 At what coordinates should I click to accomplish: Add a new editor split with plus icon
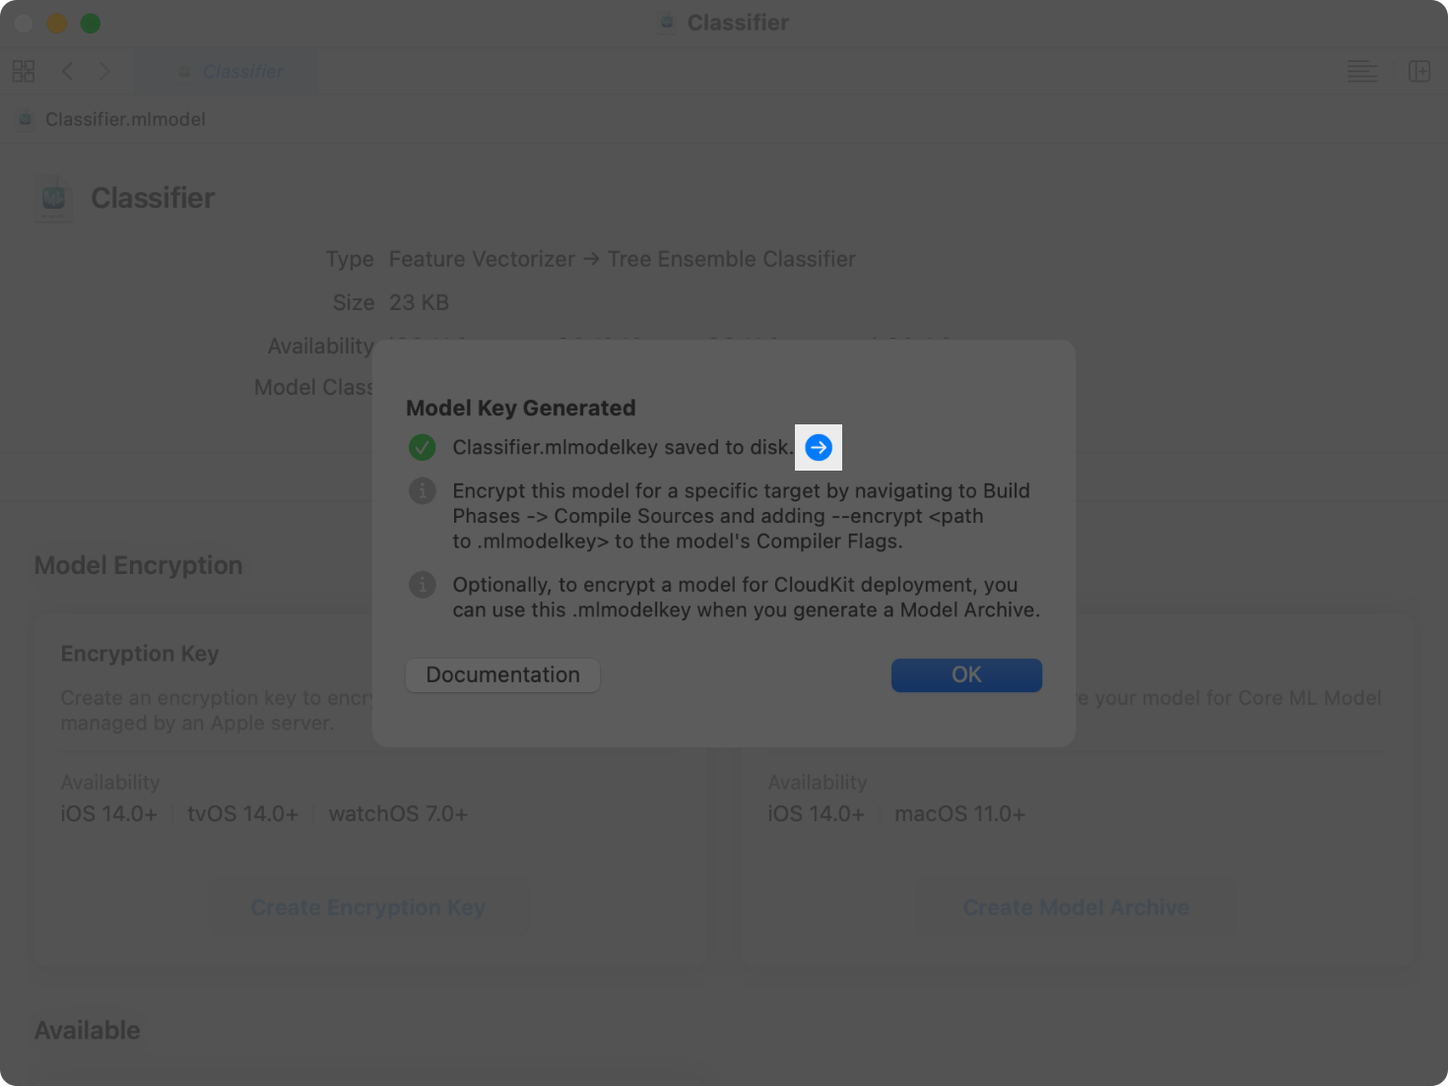[x=1419, y=71]
